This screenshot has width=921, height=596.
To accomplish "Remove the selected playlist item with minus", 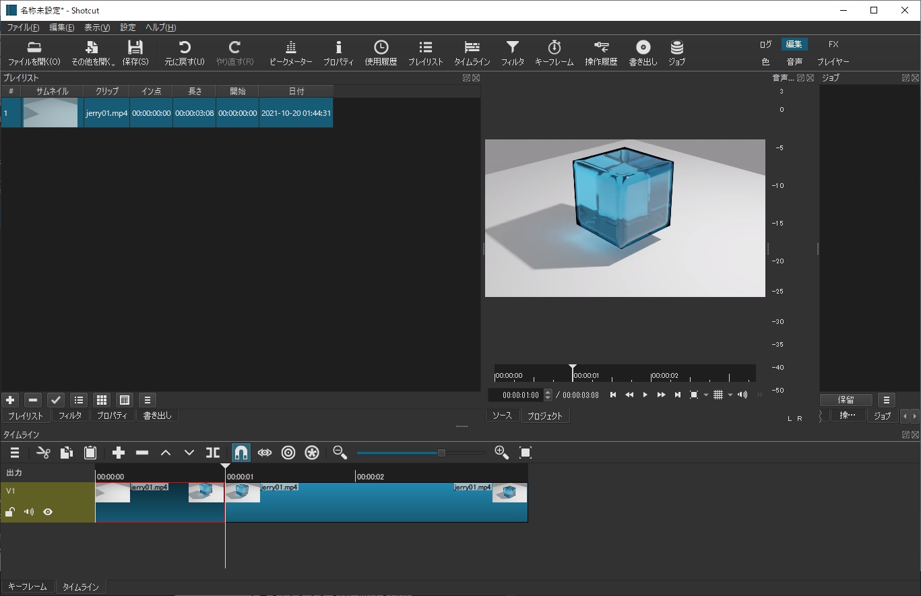I will coord(33,400).
